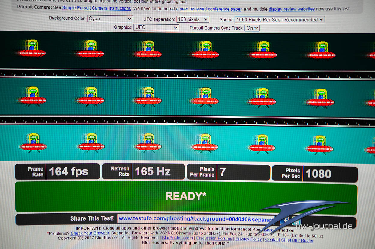Image resolution: width=375 pixels, height=249 pixels.
Task: Click the Share This Test! label
Action: click(x=92, y=218)
